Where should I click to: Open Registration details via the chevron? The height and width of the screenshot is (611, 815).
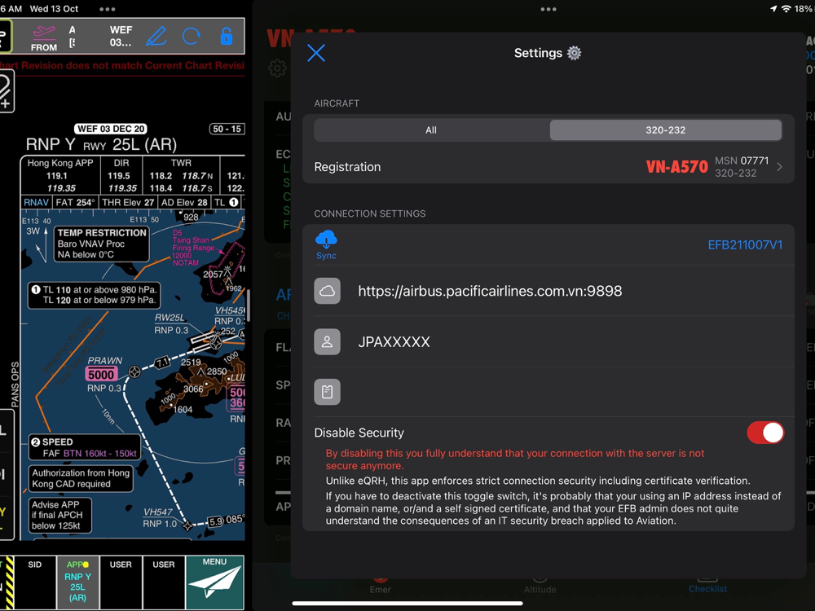tap(779, 167)
